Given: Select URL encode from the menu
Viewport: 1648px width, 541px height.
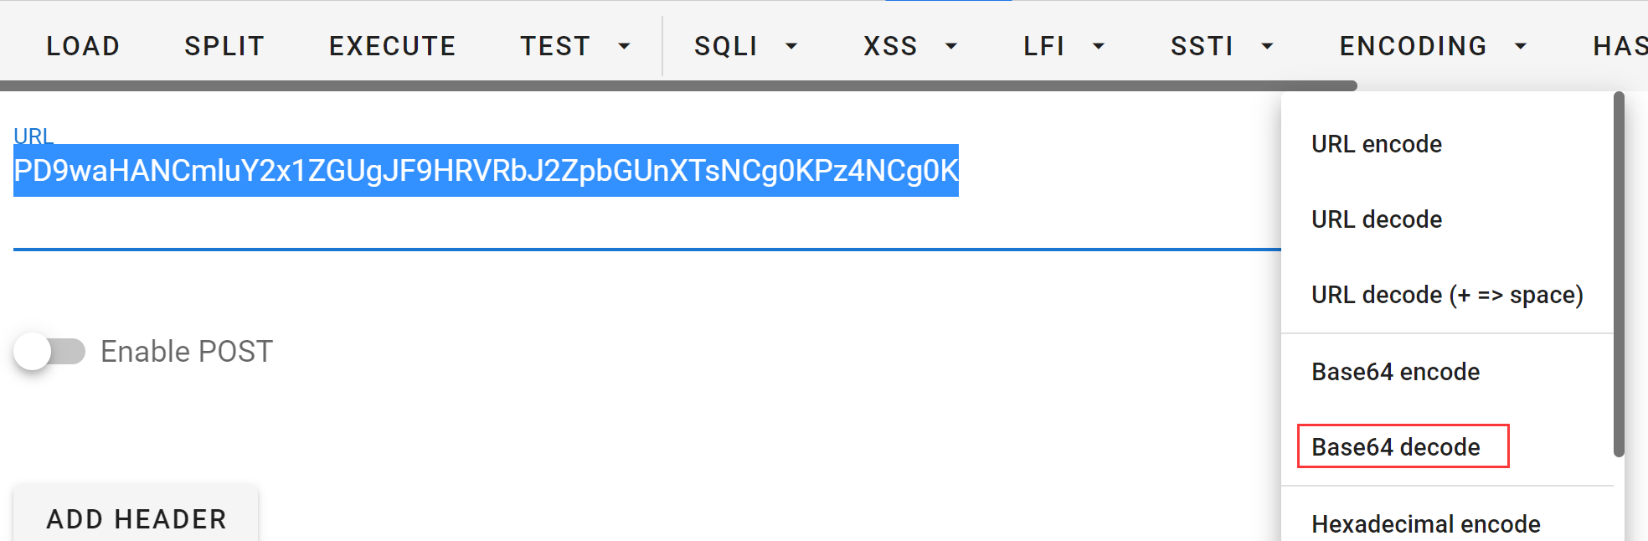Looking at the screenshot, I should coord(1377,144).
